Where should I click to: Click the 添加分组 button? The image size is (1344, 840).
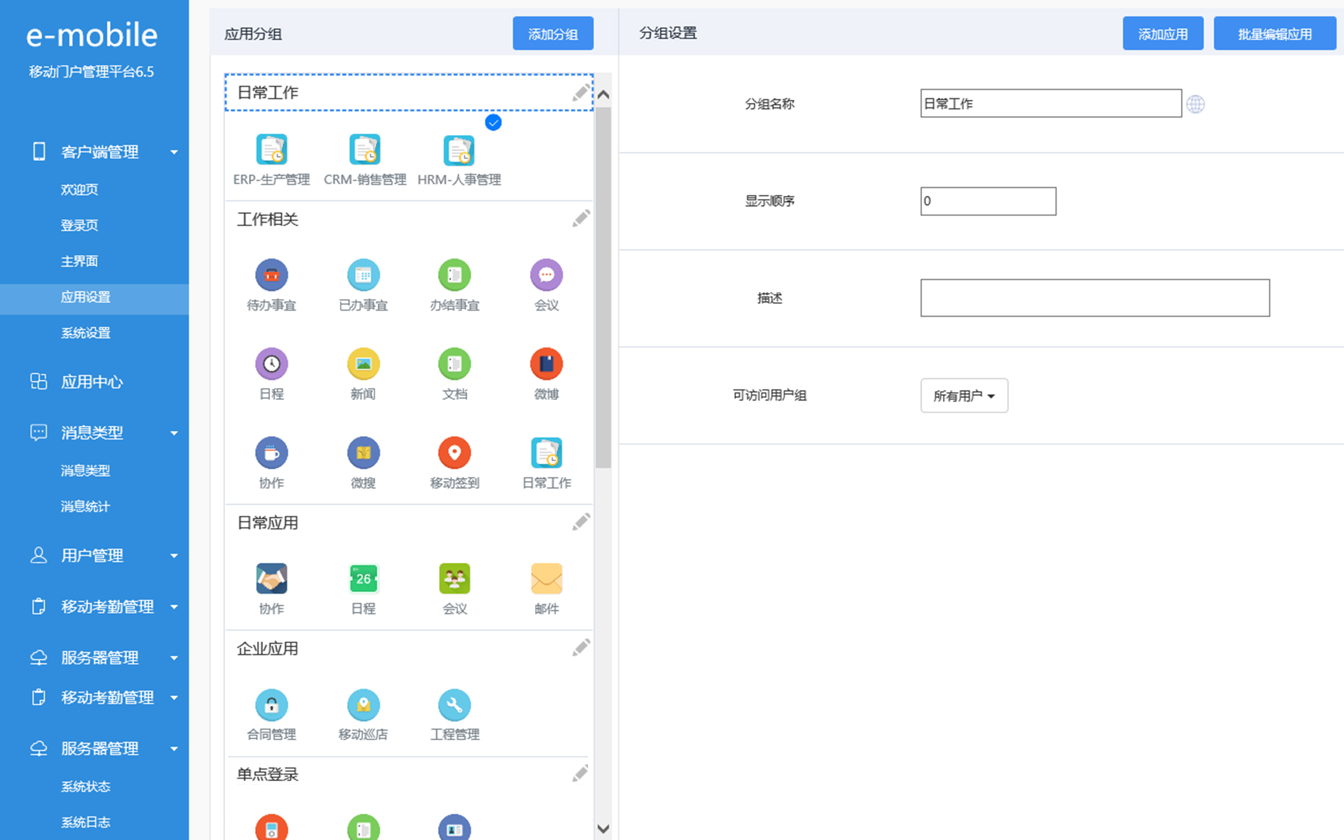click(553, 33)
